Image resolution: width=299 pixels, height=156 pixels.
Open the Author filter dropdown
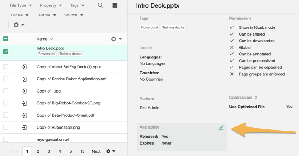(47, 15)
